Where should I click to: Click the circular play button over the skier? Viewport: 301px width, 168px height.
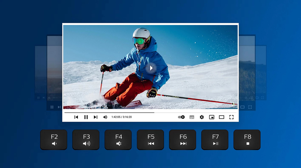click(151, 68)
